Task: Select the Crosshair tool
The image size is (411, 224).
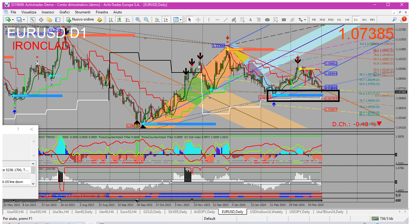Action: [x=198, y=20]
